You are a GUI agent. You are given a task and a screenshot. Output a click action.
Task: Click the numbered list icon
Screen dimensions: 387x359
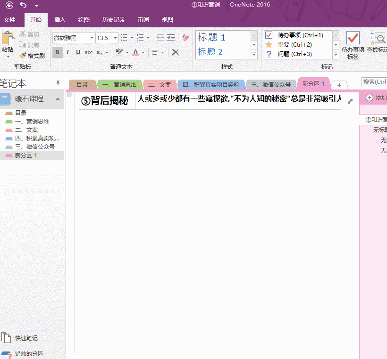coord(140,38)
